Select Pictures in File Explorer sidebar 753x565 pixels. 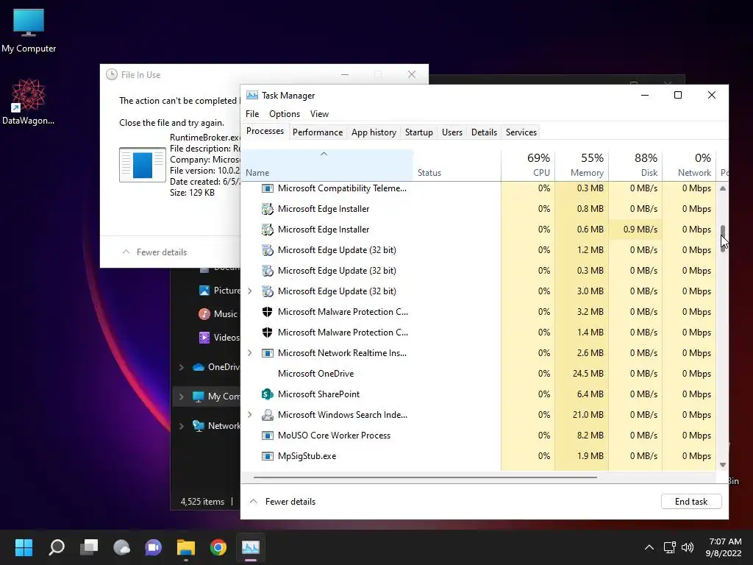[x=219, y=290]
